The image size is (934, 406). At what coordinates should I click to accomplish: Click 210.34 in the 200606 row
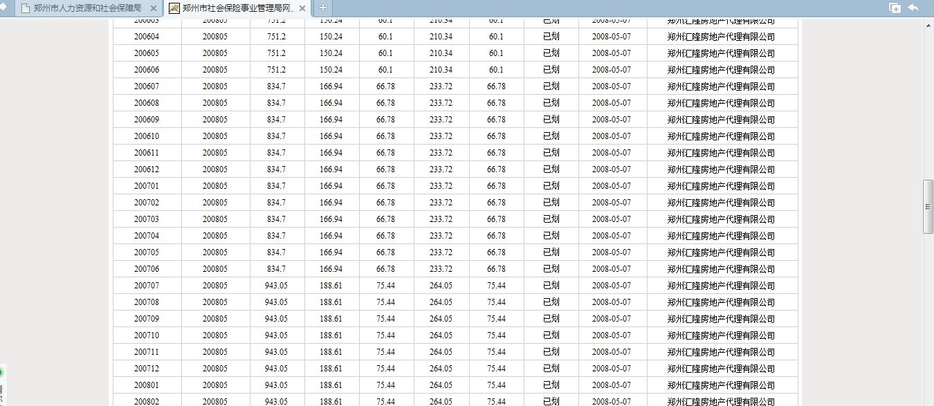[x=441, y=70]
